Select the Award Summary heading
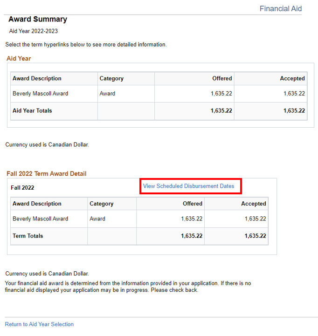This screenshot has width=318, height=336. [38, 20]
